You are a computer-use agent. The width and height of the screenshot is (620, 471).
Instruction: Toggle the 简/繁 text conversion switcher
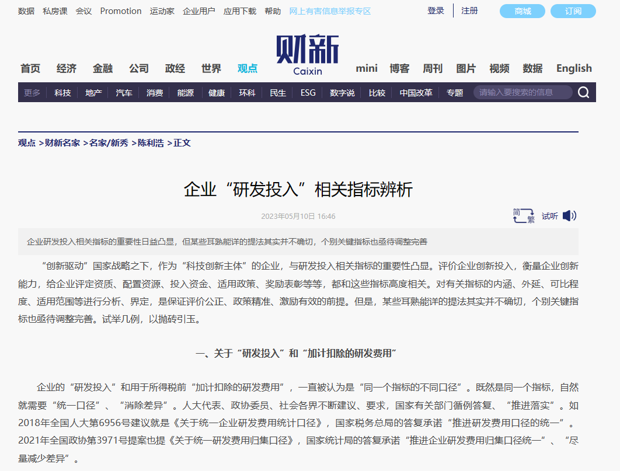click(x=523, y=215)
